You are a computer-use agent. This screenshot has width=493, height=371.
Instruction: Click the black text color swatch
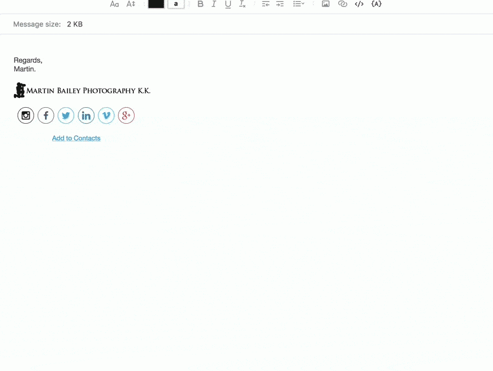click(156, 4)
